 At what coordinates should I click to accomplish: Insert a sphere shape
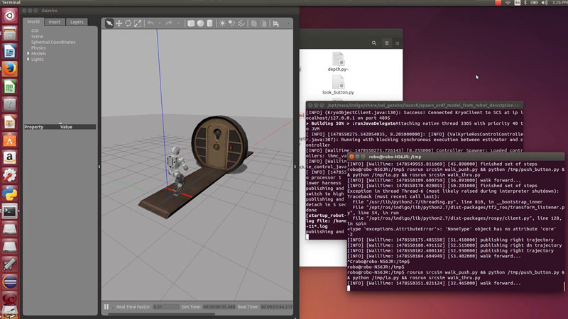[200, 23]
